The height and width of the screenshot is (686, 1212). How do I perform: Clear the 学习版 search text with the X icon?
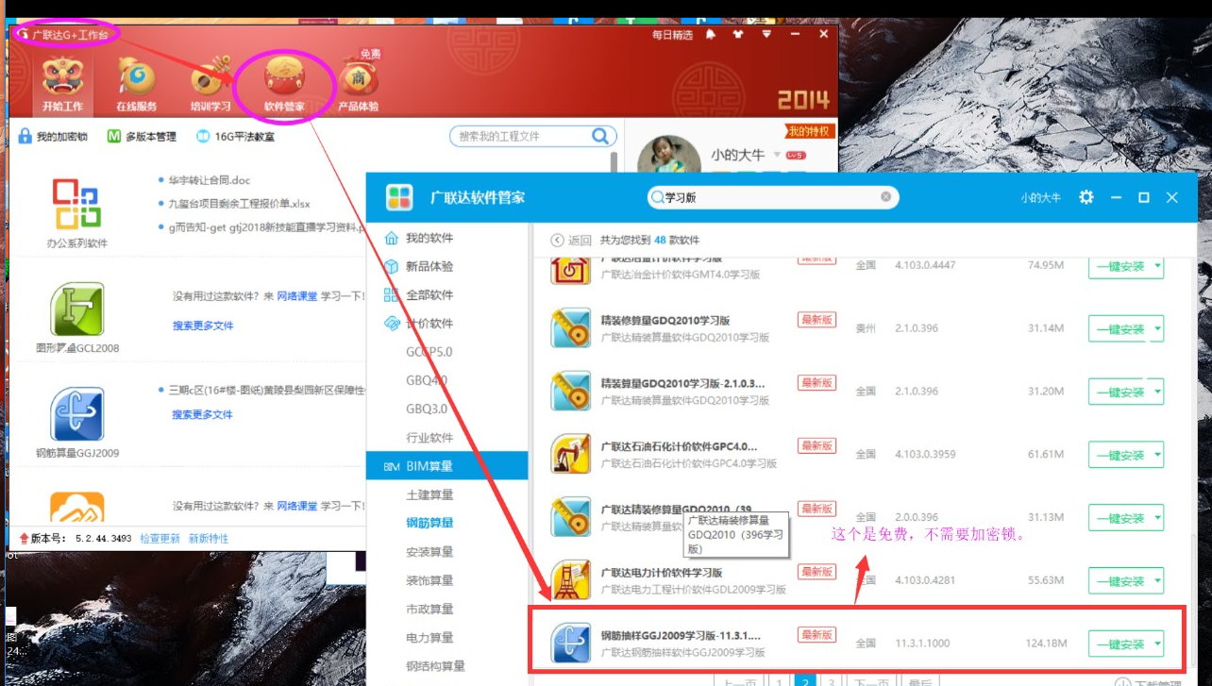886,197
